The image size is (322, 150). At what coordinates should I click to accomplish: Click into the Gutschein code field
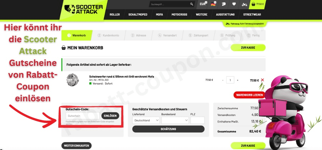[83, 116]
